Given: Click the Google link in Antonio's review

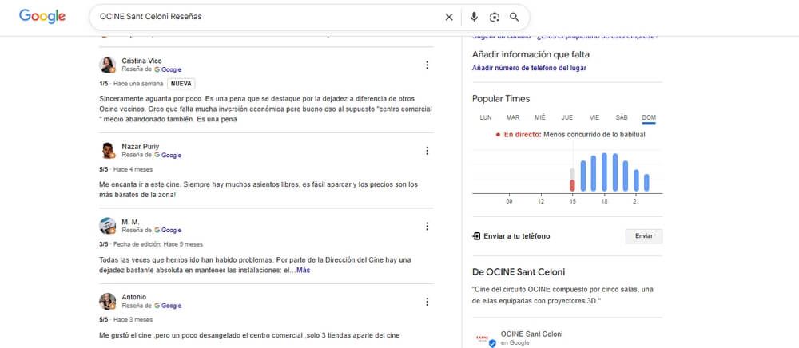Looking at the screenshot, I should (x=168, y=306).
